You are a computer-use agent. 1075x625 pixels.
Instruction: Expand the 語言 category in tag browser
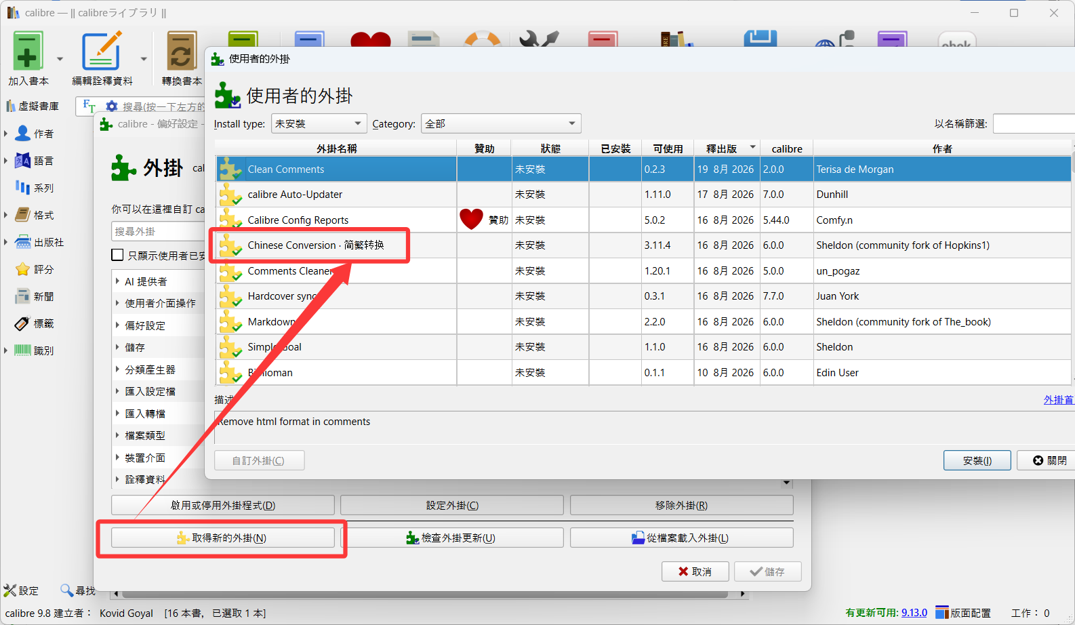5,161
